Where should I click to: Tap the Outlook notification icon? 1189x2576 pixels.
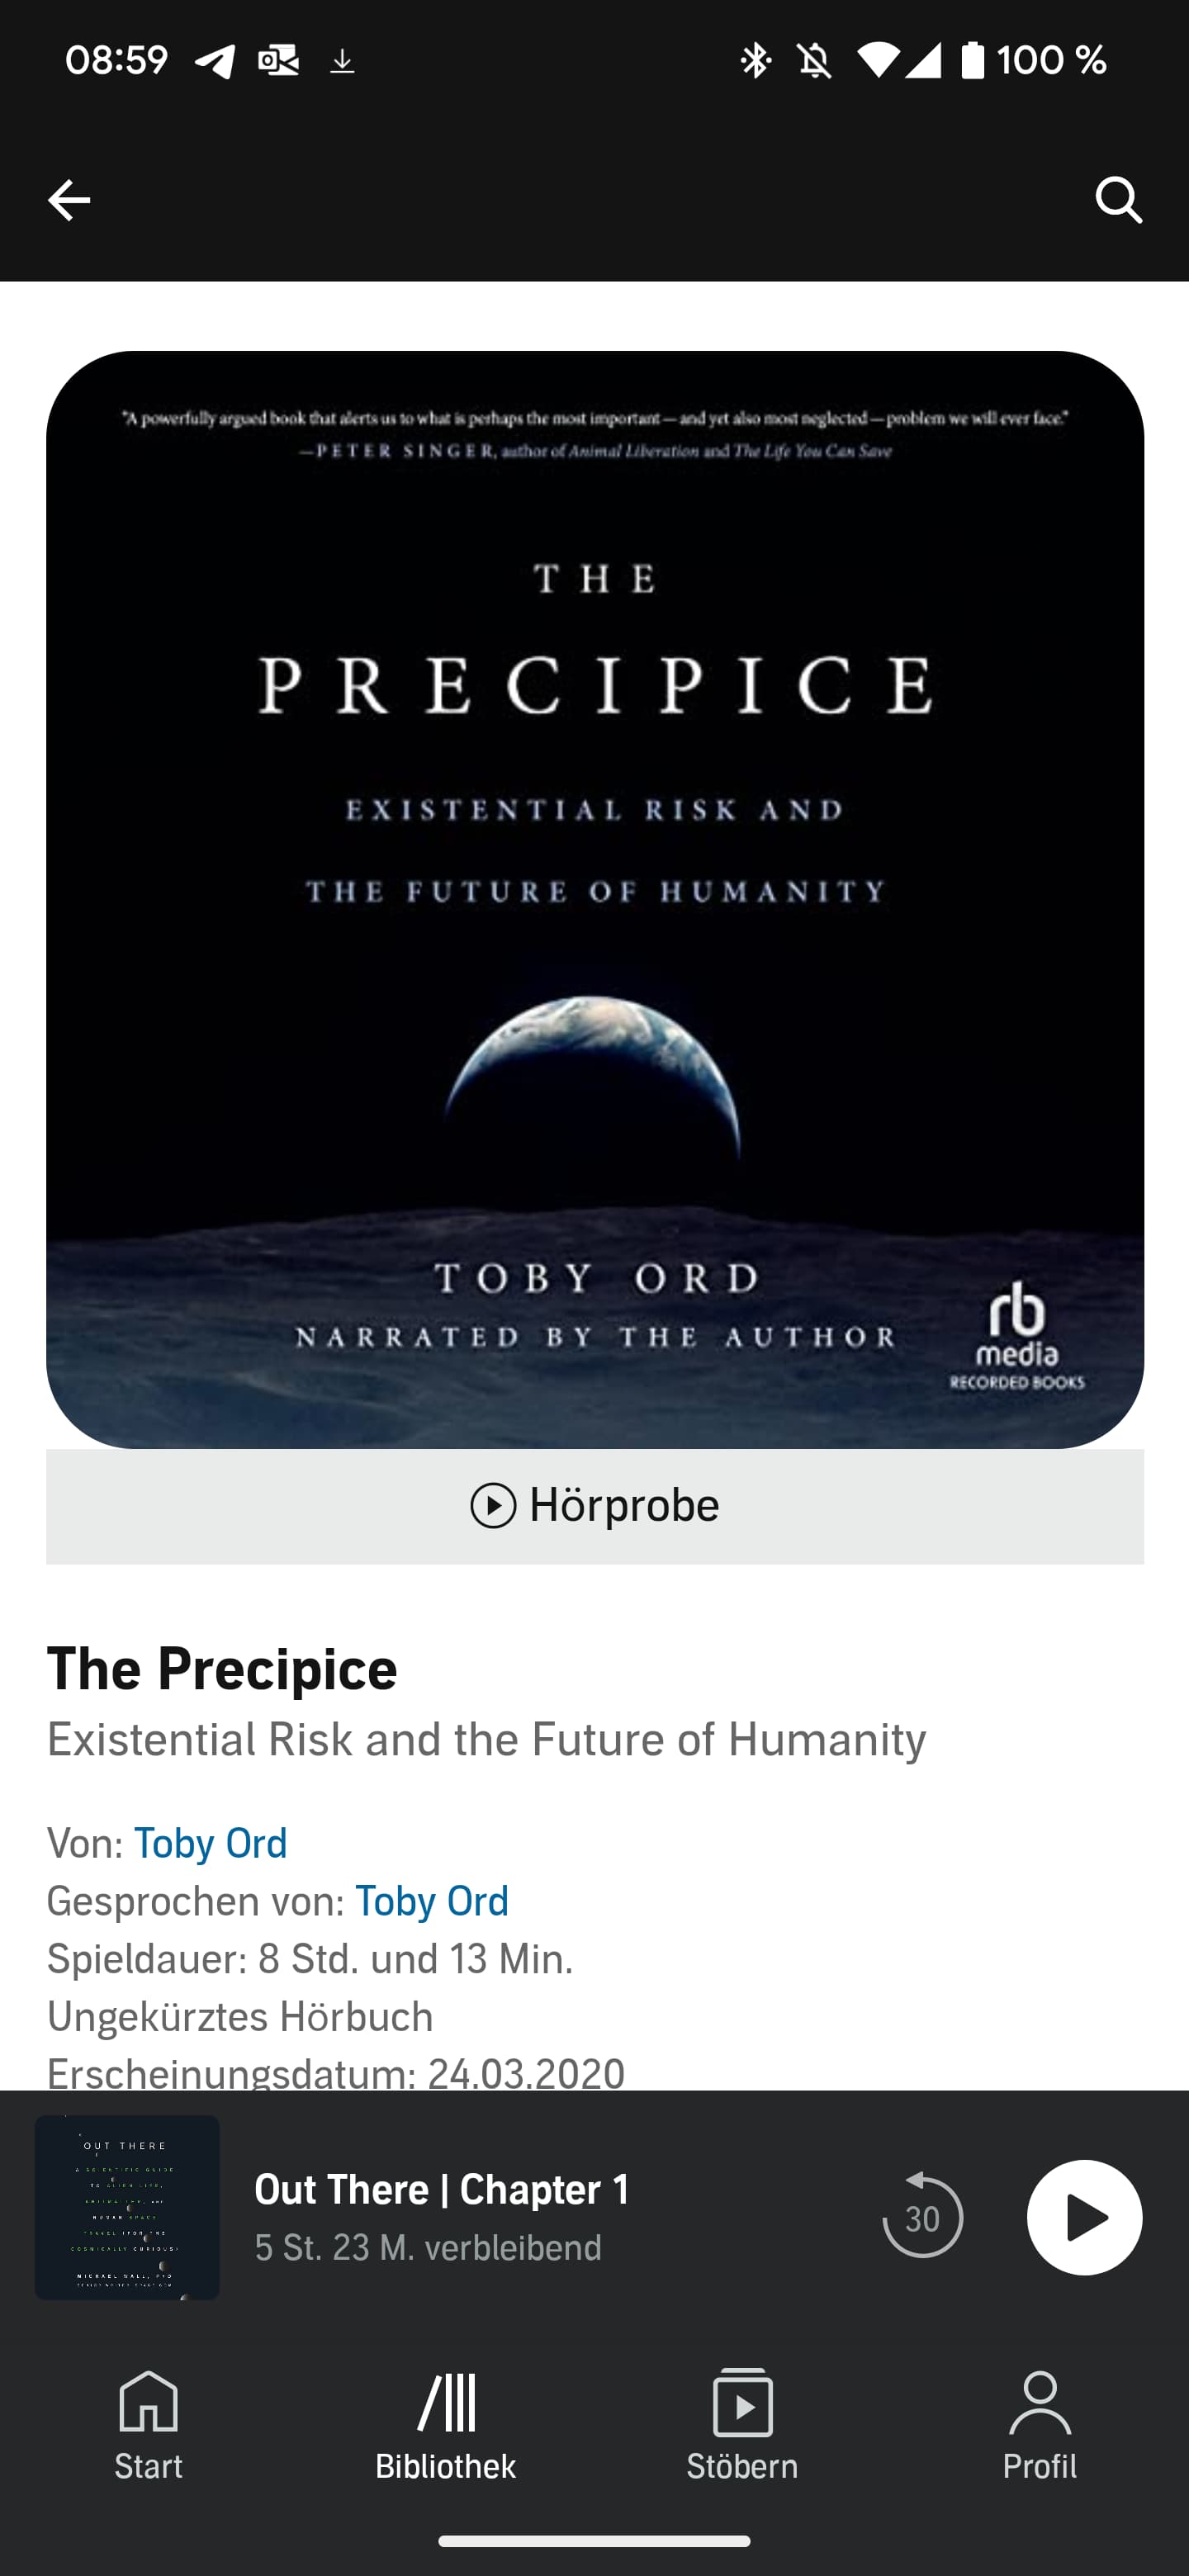click(x=278, y=61)
